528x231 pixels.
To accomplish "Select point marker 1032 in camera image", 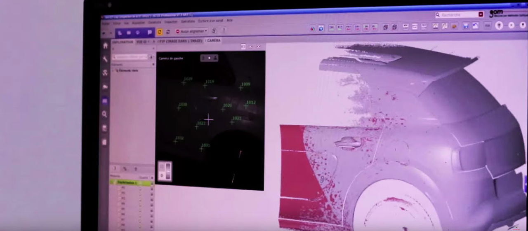I will coord(175,141).
